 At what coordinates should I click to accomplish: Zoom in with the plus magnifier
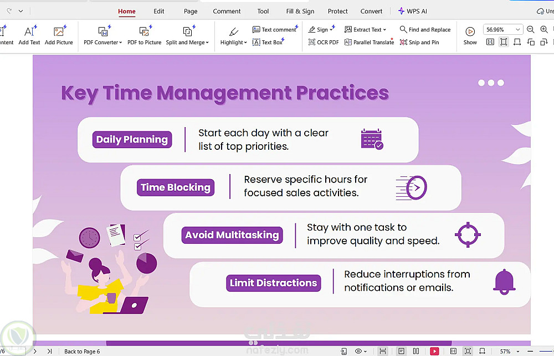(544, 30)
